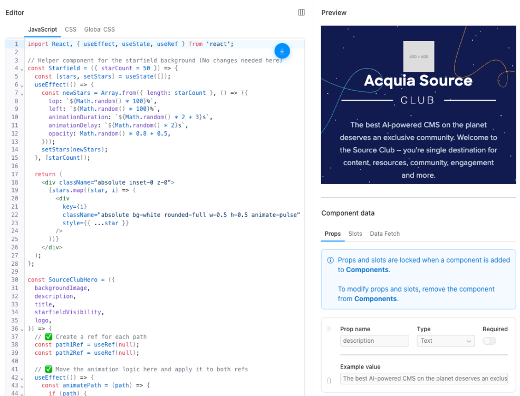Click the Example value text field
520x396 pixels.
(425, 379)
